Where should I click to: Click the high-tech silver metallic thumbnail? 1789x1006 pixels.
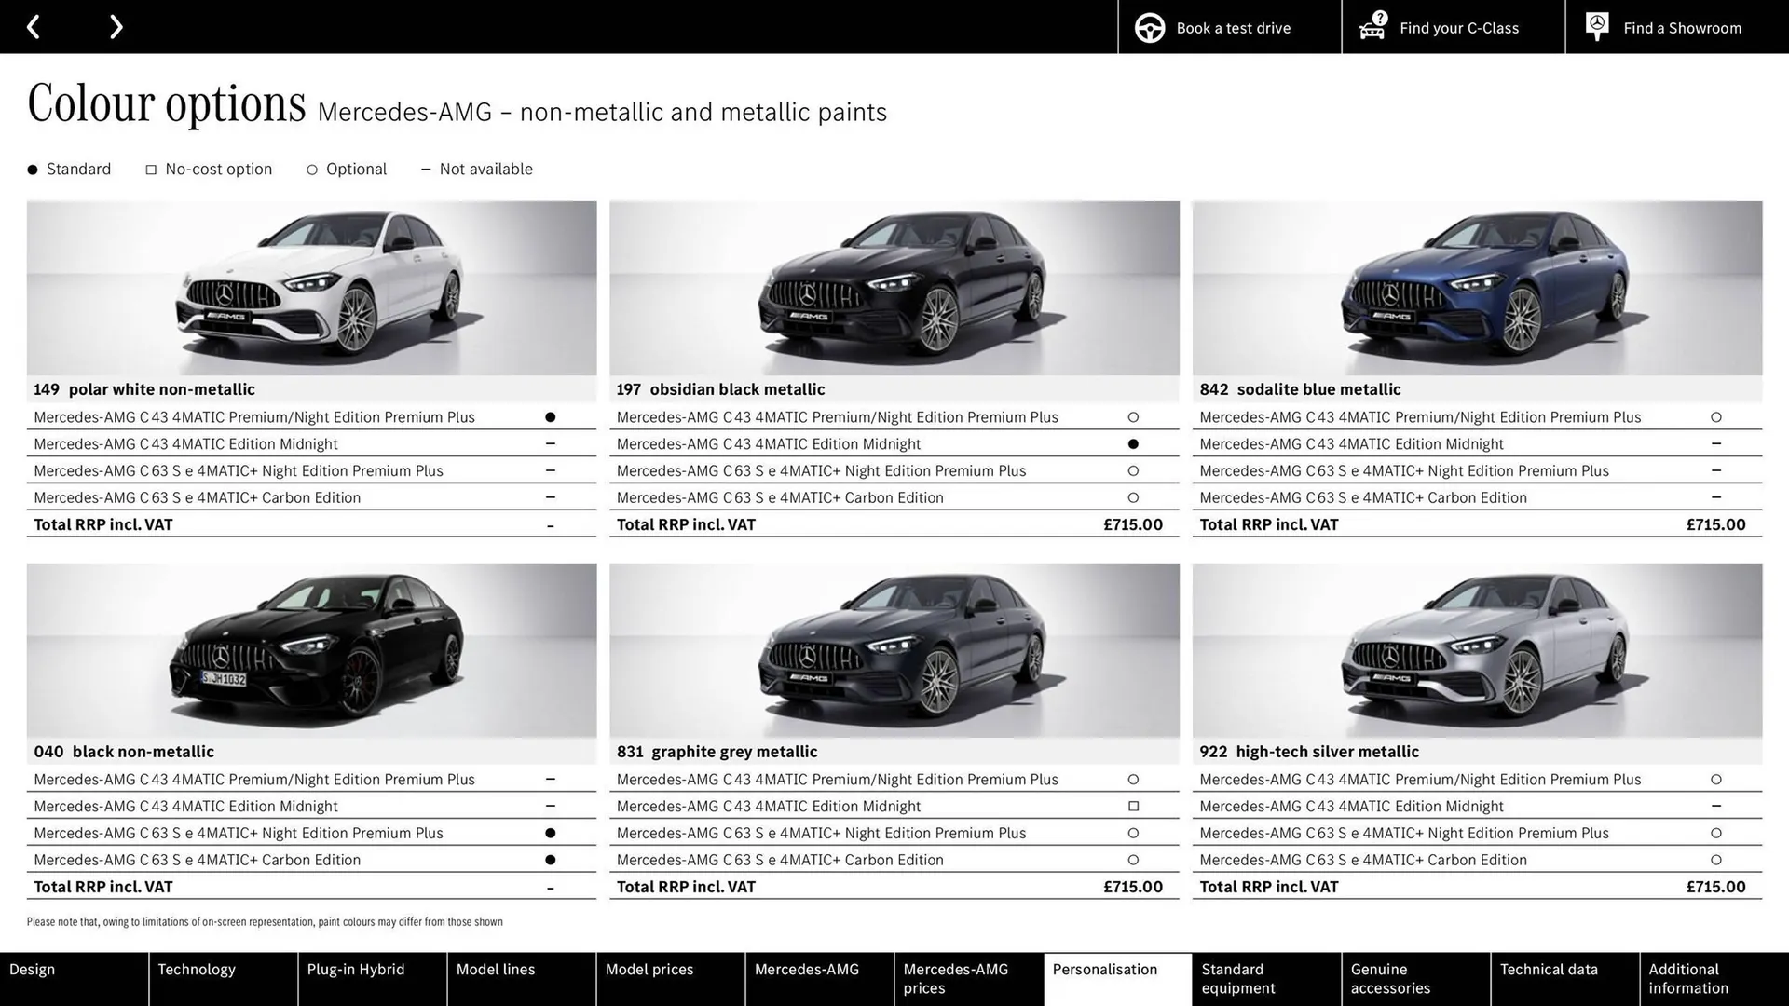point(1476,650)
